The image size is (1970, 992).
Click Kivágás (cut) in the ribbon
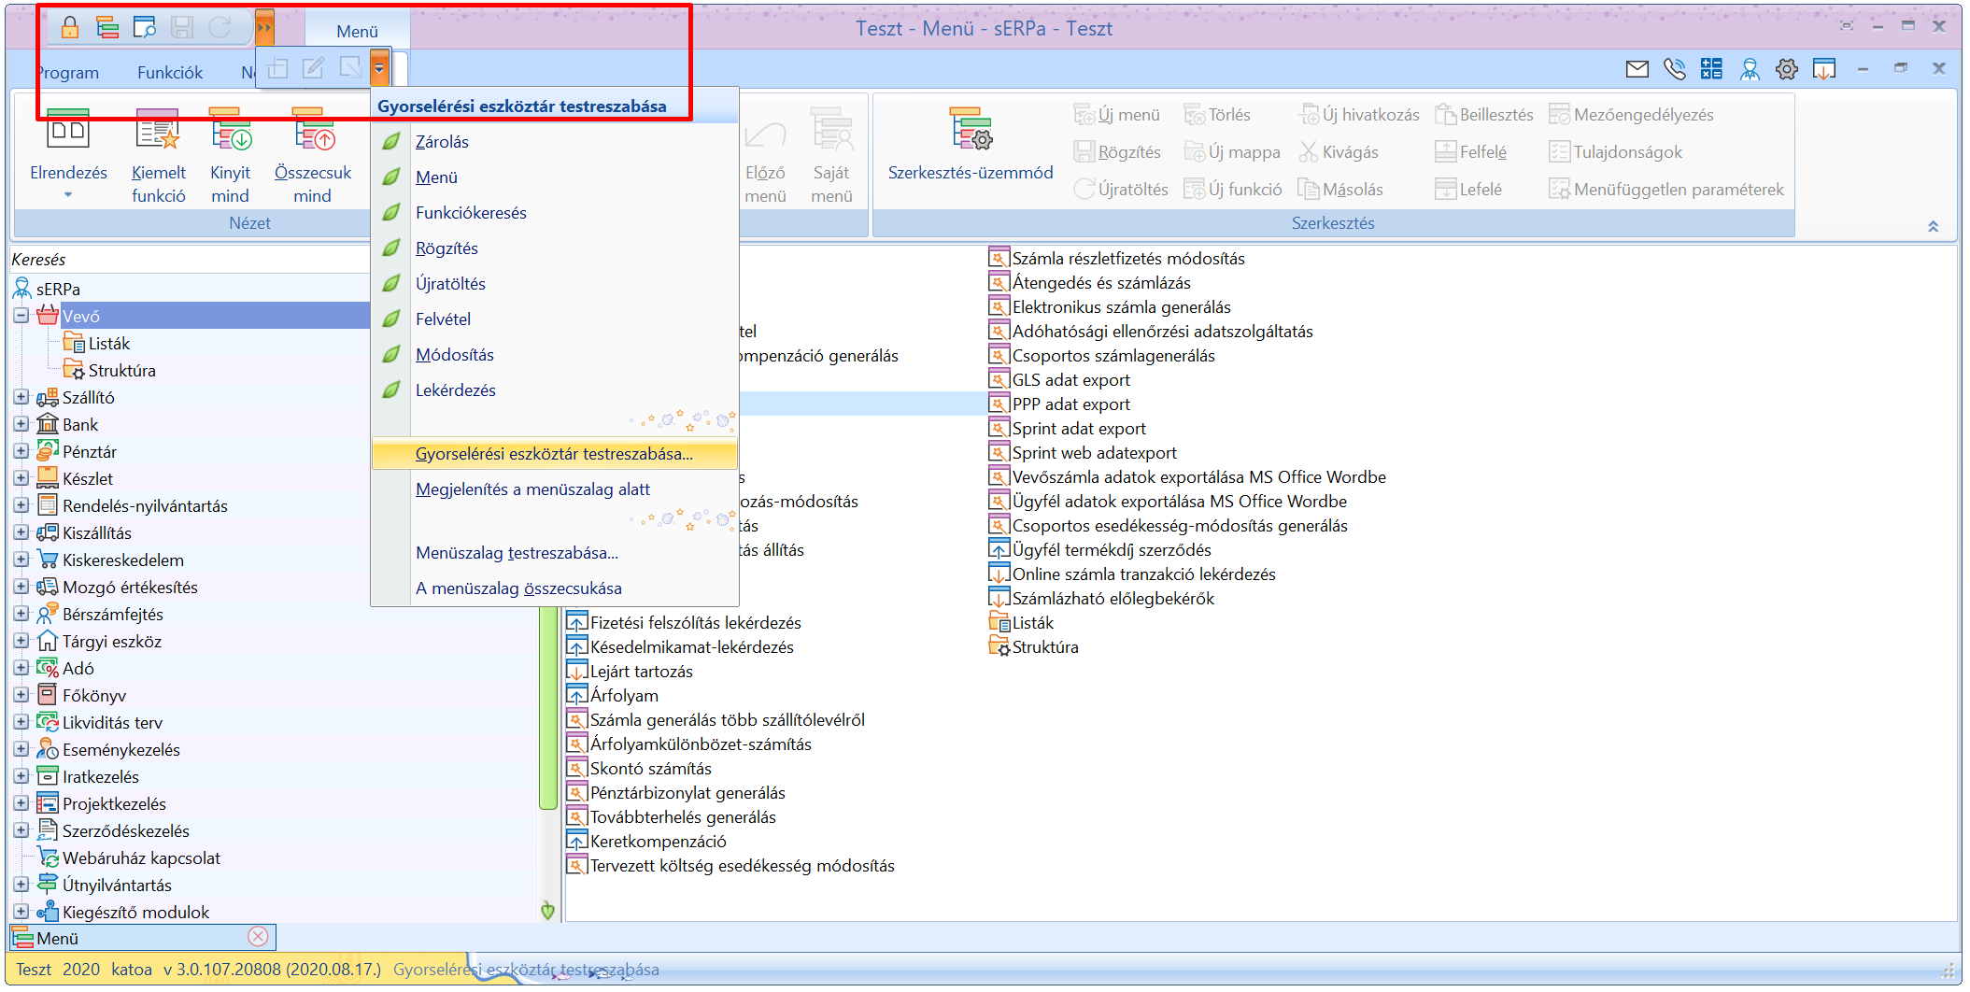tap(1339, 152)
